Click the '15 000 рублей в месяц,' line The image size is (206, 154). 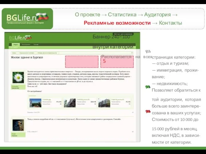pos(175,129)
